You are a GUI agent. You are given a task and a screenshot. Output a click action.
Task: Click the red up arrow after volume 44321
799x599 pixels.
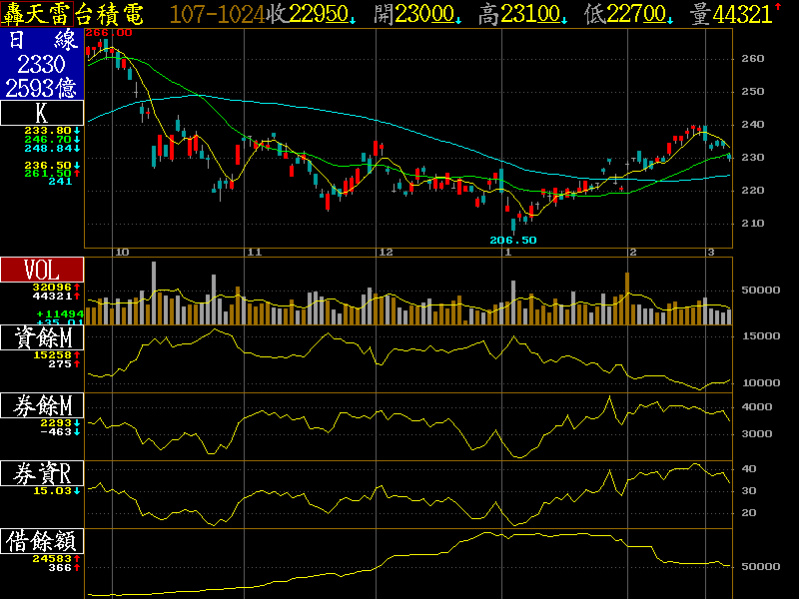[778, 10]
